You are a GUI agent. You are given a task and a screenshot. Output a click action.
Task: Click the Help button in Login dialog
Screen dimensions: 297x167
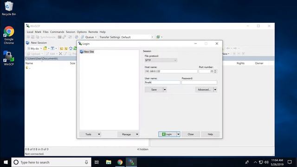tap(210, 134)
